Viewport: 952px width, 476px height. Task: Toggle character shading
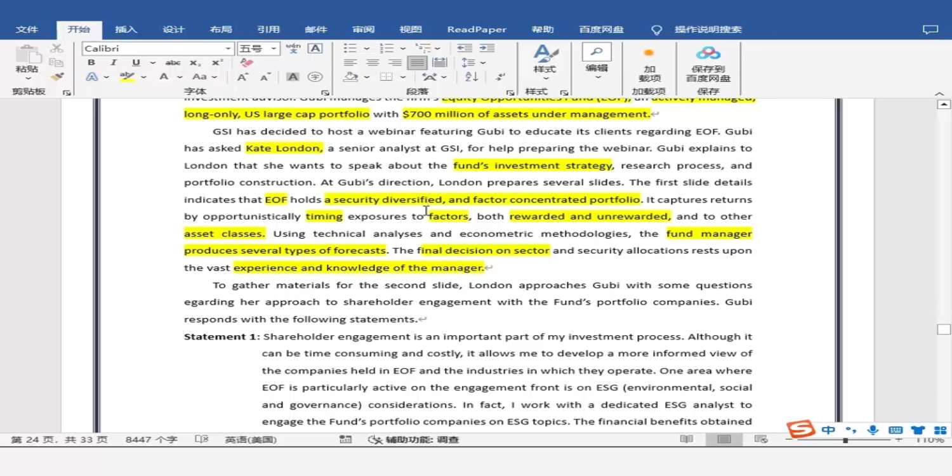293,77
